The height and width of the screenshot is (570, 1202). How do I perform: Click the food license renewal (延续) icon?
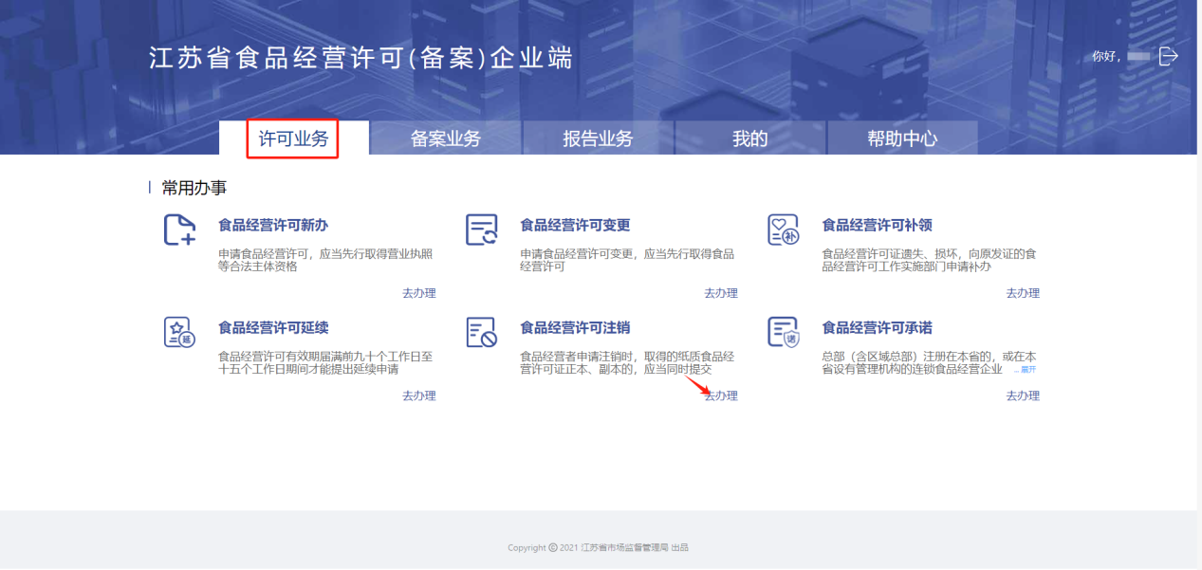[179, 332]
